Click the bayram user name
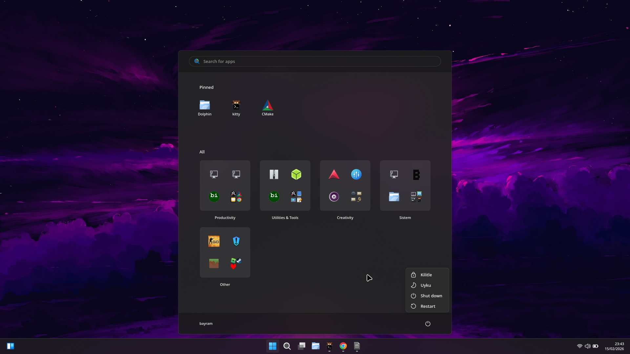630x354 pixels. (206, 324)
